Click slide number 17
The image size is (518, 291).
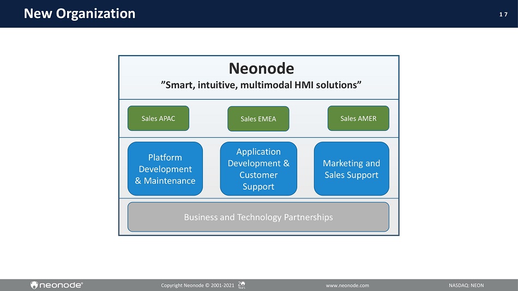click(503, 14)
